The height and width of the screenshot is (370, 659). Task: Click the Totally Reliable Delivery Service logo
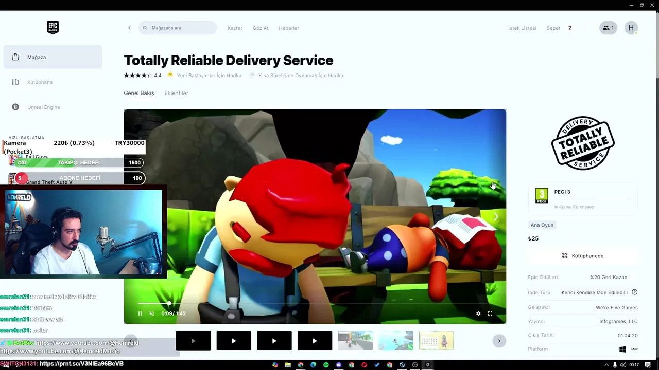[583, 143]
